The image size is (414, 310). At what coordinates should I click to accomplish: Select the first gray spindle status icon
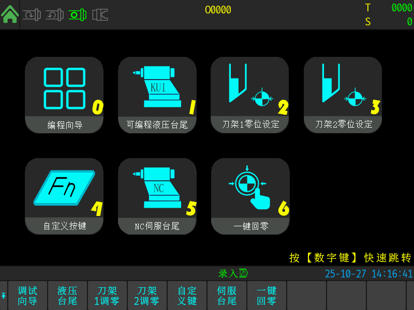[x=32, y=15]
